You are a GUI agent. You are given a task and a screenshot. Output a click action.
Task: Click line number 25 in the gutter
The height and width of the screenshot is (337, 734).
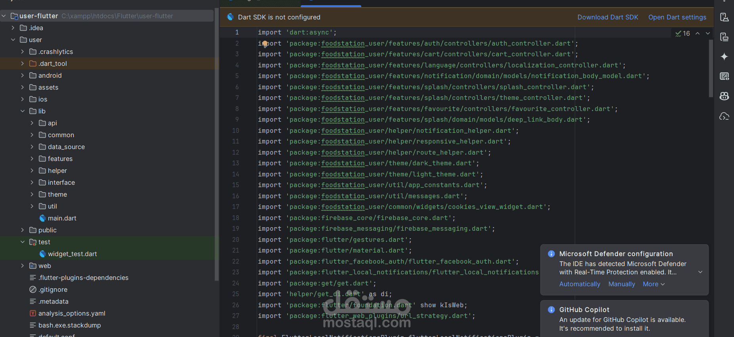click(236, 294)
